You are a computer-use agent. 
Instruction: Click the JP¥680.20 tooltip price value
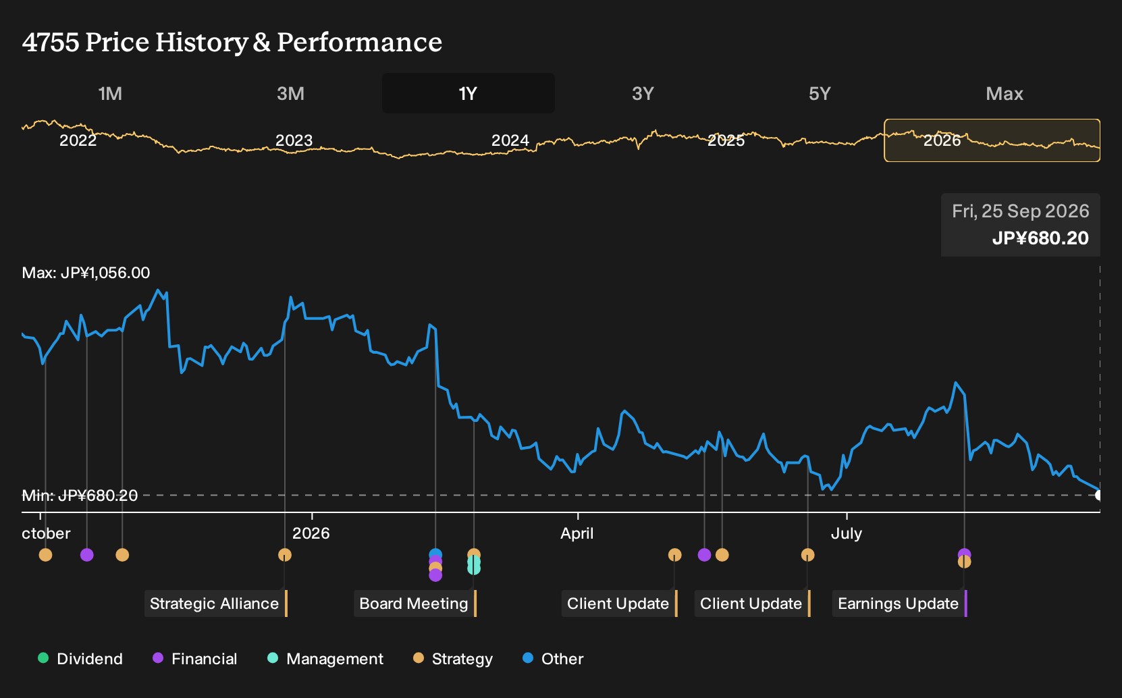coord(1040,238)
